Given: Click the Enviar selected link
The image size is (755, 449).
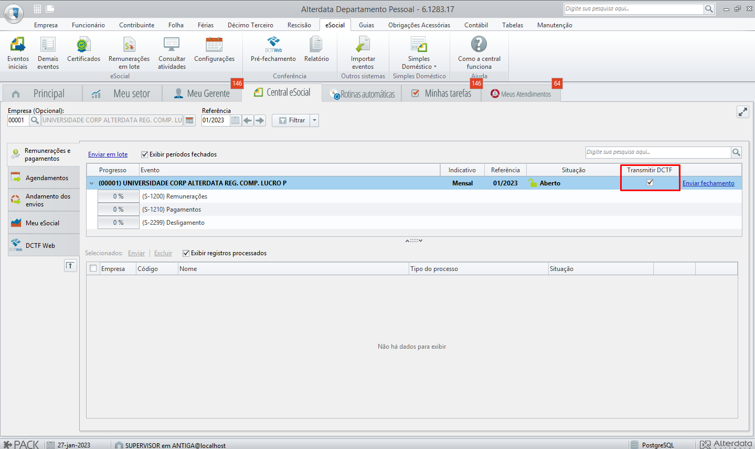Looking at the screenshot, I should click(x=136, y=253).
